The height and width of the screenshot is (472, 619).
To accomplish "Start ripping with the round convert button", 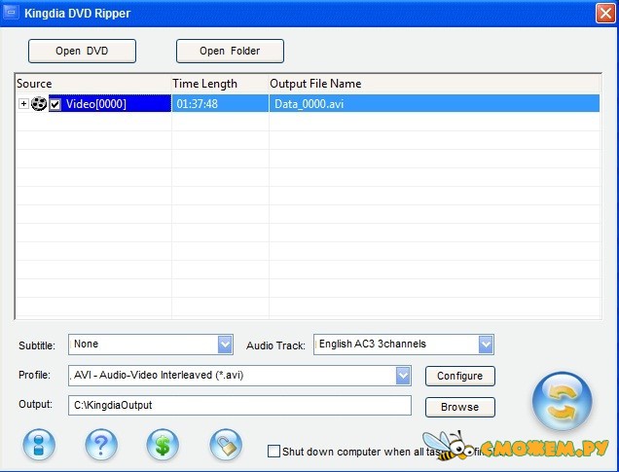I will [x=562, y=401].
